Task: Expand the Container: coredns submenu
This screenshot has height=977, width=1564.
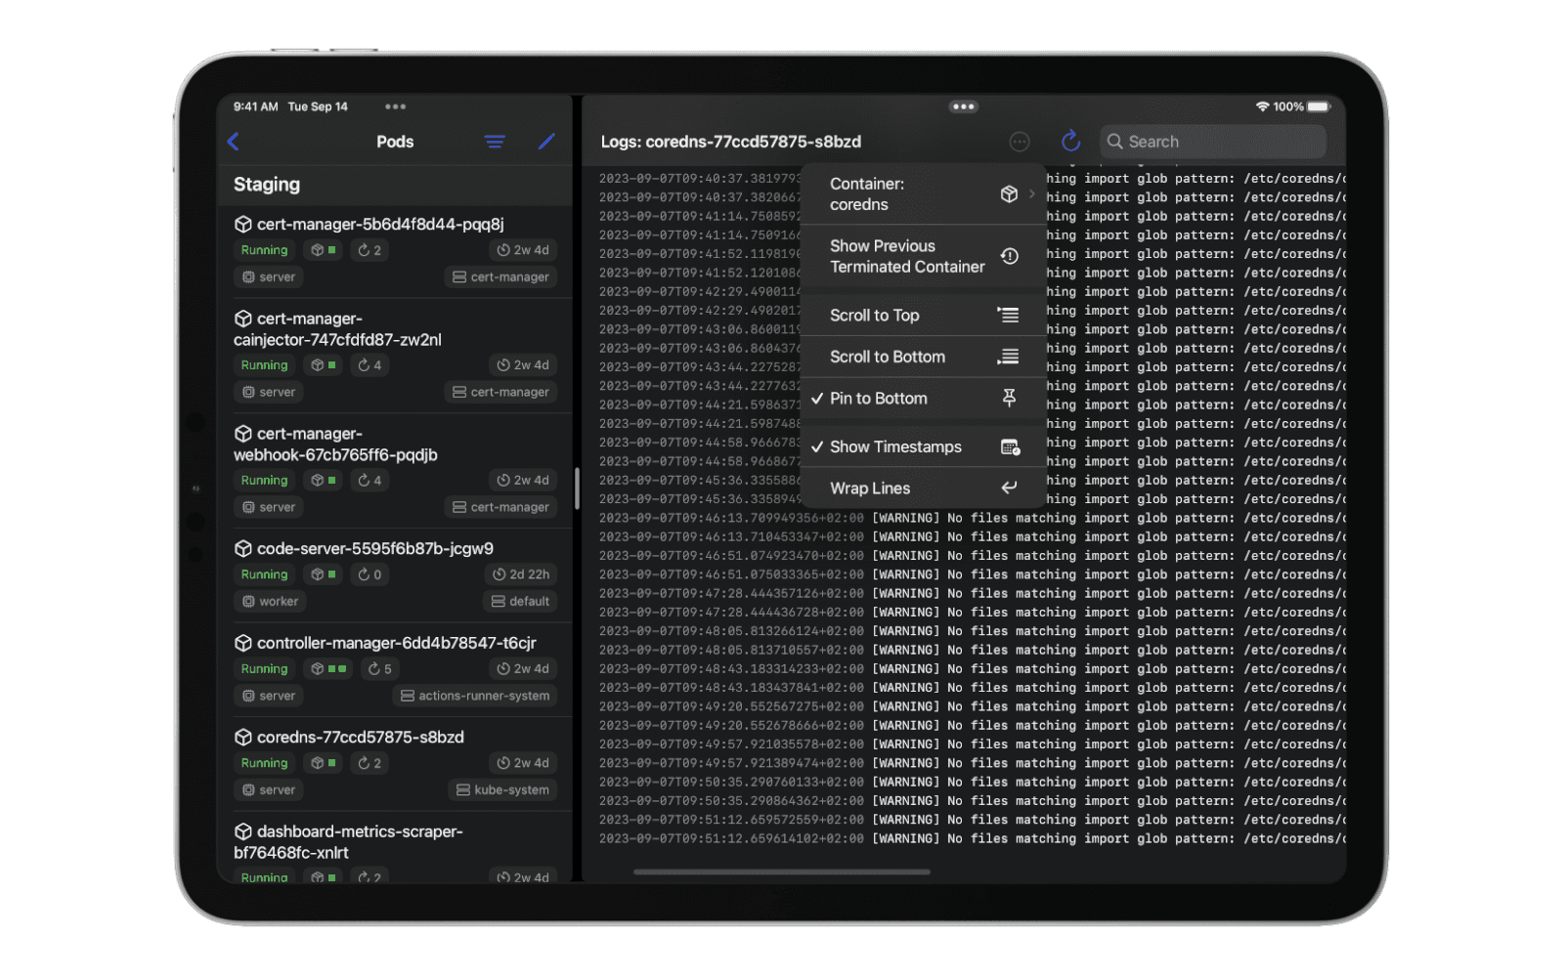Action: pos(924,193)
